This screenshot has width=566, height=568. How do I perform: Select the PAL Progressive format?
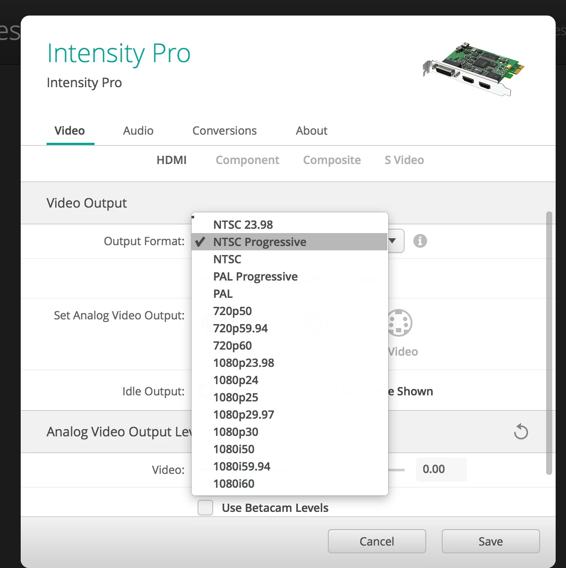pos(289,276)
